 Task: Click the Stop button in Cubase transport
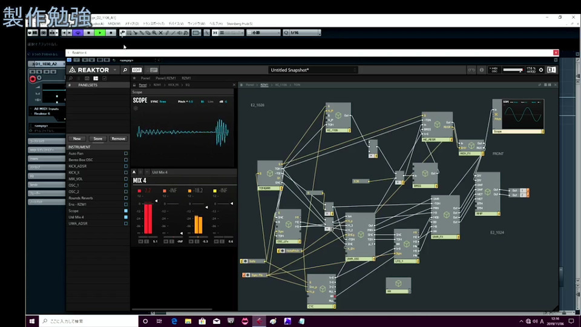click(88, 33)
